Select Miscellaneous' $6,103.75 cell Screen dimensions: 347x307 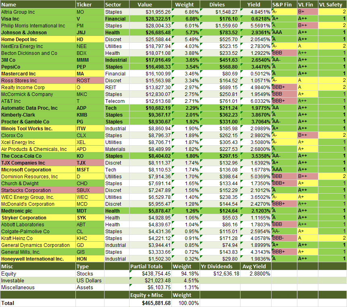tap(151, 288)
